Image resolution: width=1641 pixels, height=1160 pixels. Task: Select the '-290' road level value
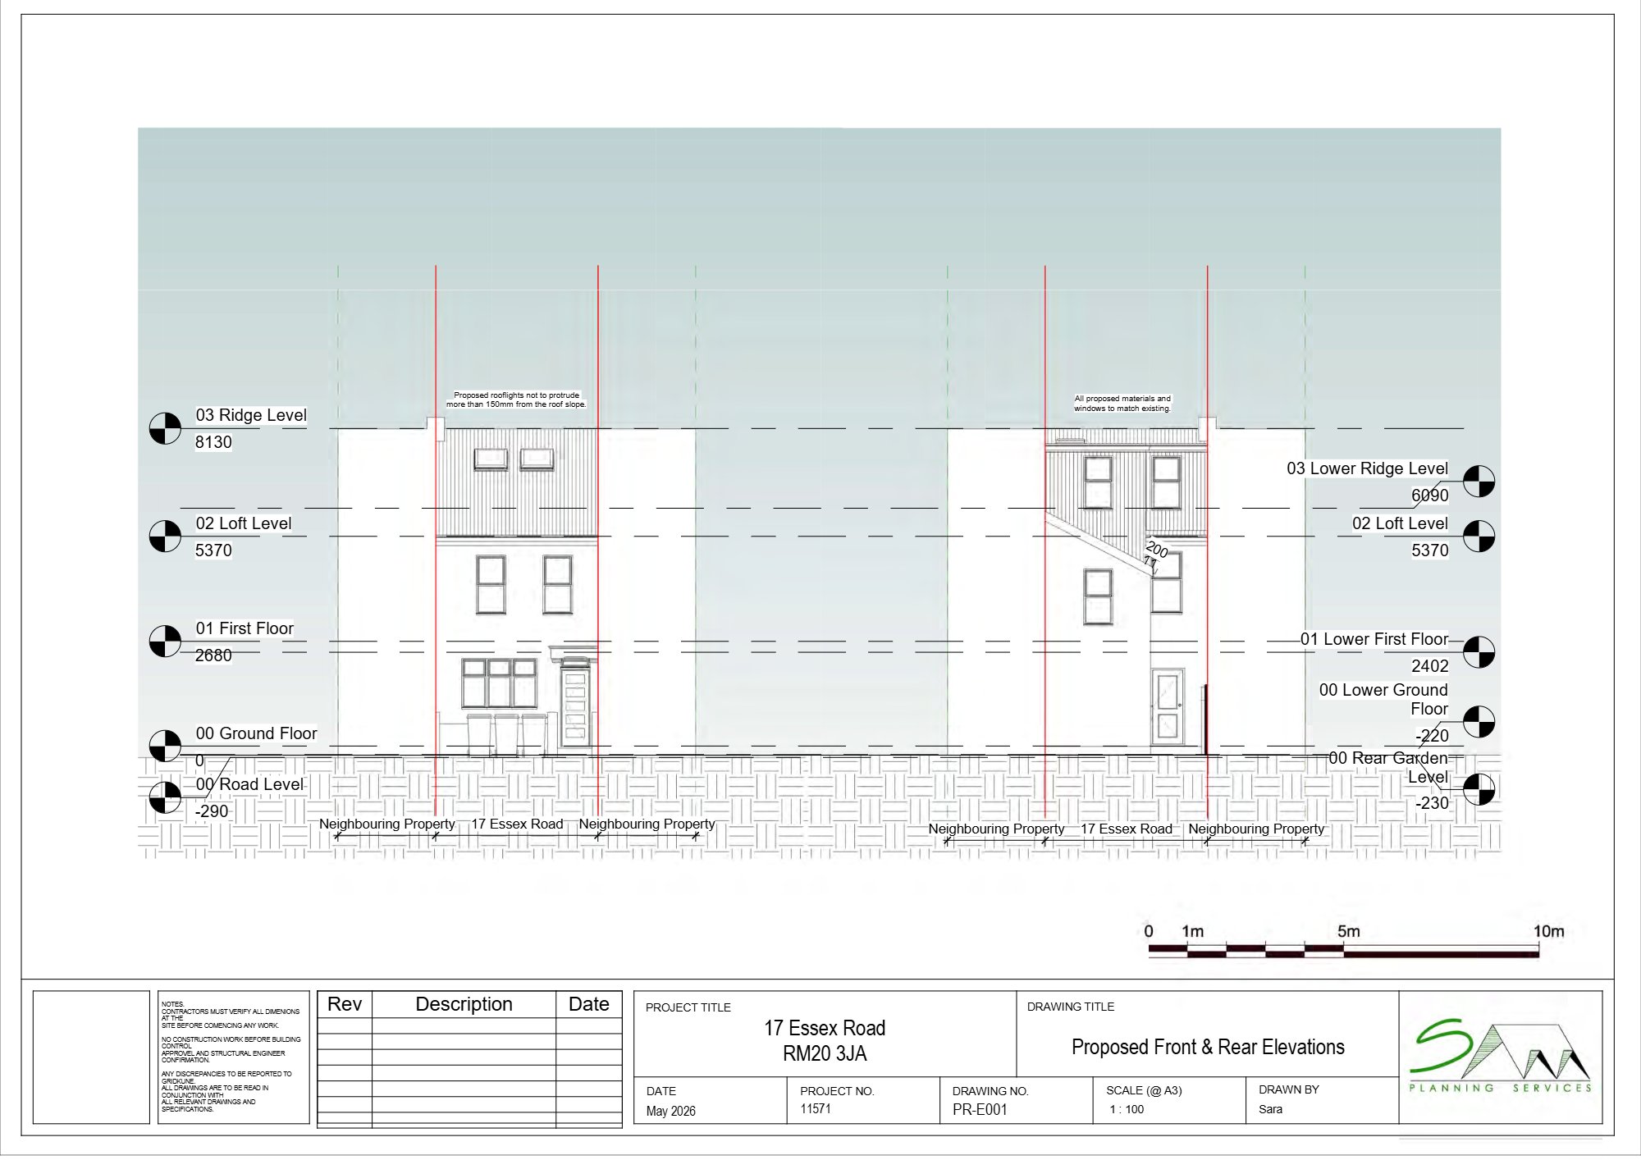tap(212, 811)
